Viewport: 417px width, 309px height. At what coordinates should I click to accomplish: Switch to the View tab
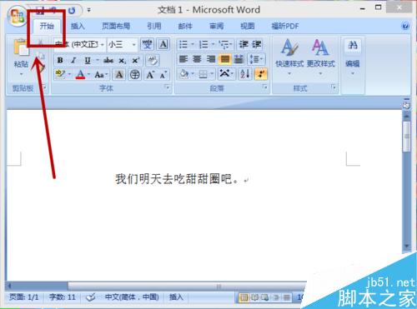tap(248, 26)
